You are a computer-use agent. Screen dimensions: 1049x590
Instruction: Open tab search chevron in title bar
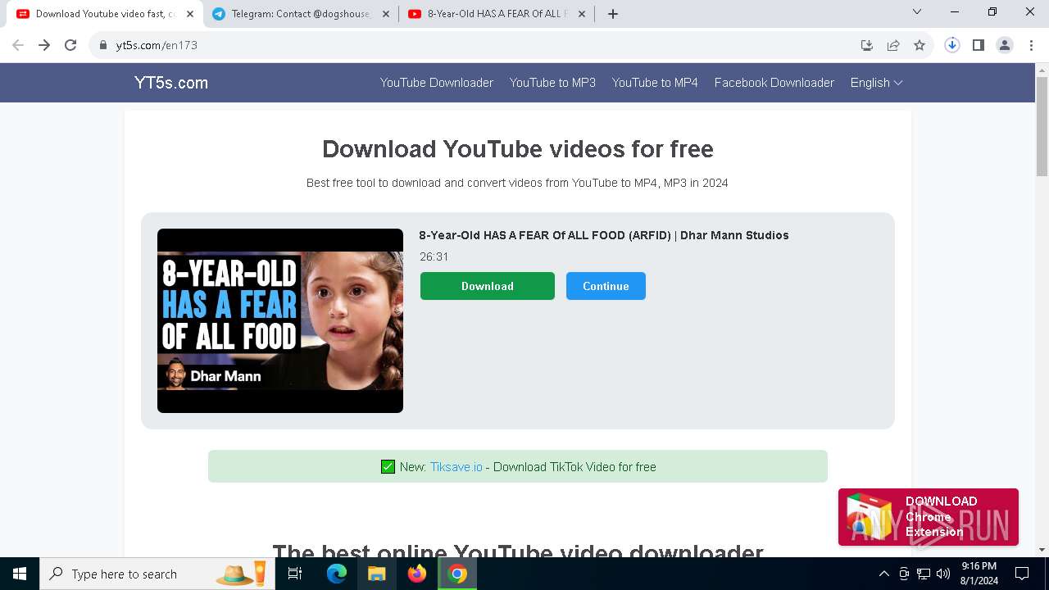pos(917,11)
